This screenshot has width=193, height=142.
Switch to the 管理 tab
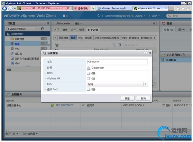pyautogui.click(x=82, y=30)
